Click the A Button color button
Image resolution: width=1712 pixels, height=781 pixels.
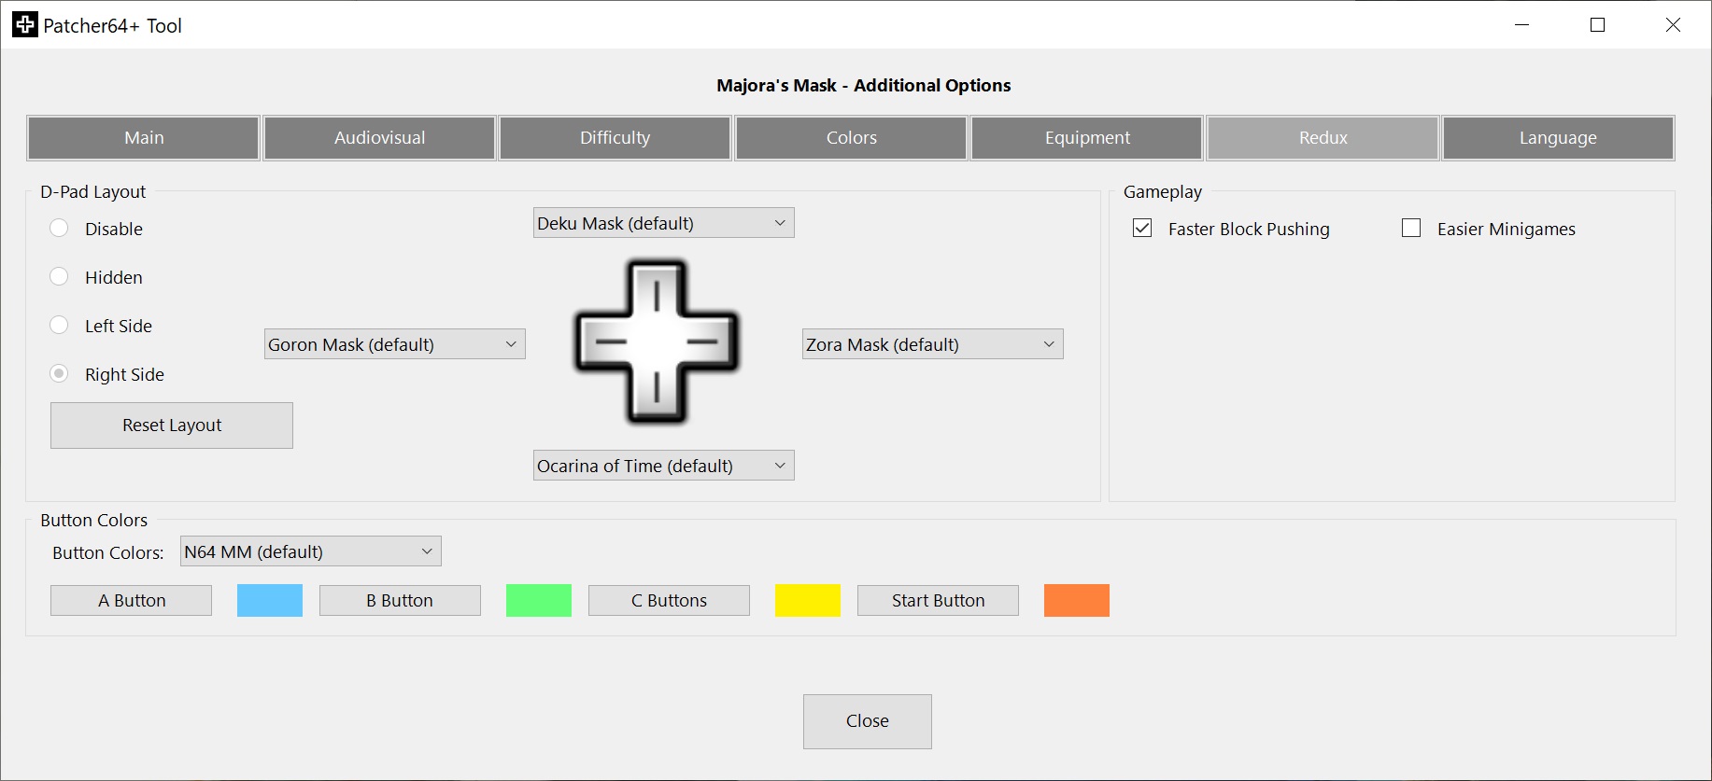[x=132, y=601]
